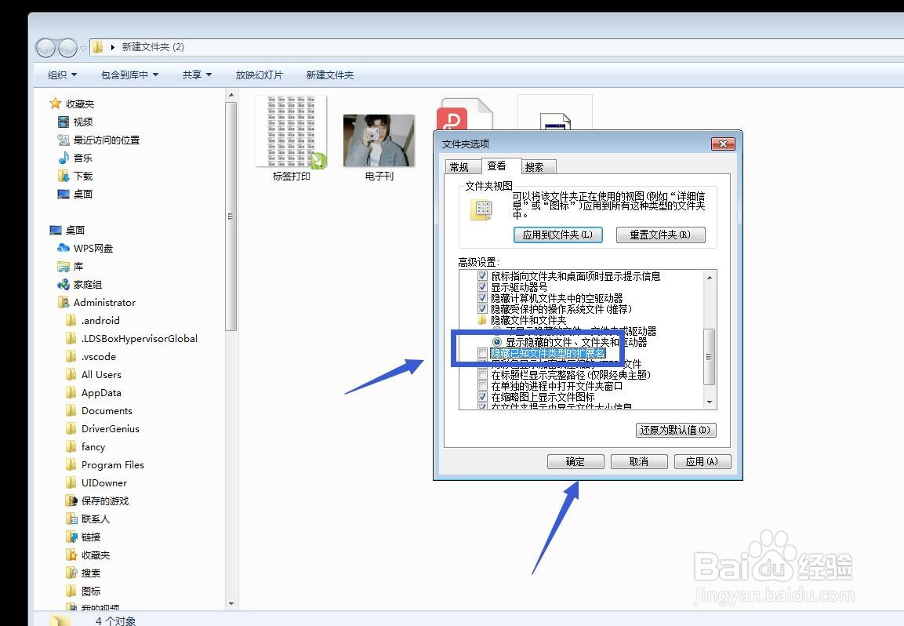Image resolution: width=904 pixels, height=626 pixels.
Task: Expand the 包含到库中 dropdown
Action: (128, 75)
